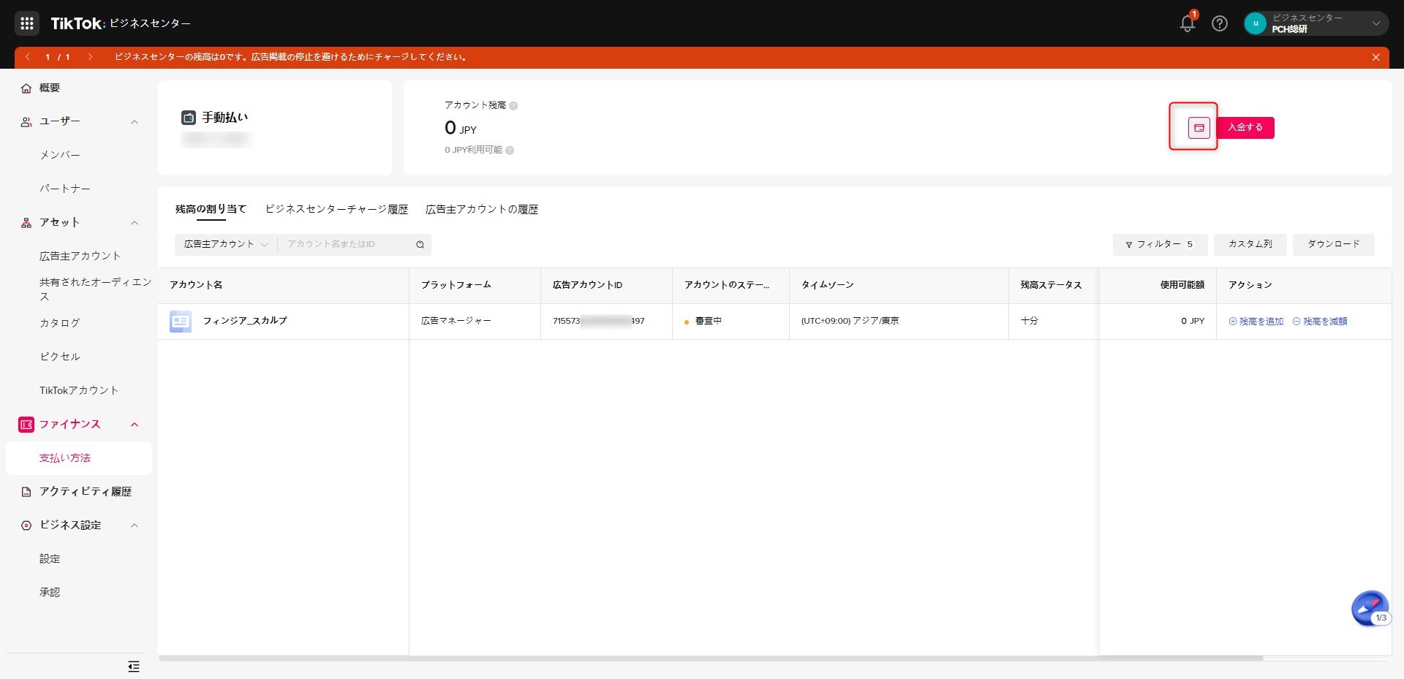Switch to 広告主アカウントの履歴 tab
The width and height of the screenshot is (1404, 679).
[x=482, y=210]
